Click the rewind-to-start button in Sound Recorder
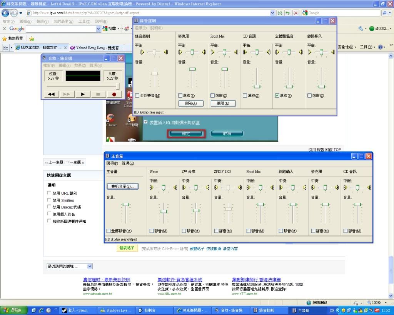 point(51,94)
